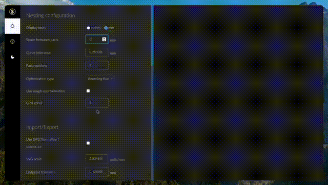Click the Endpoint tolerance label
The height and width of the screenshot is (185, 328).
[41, 172]
